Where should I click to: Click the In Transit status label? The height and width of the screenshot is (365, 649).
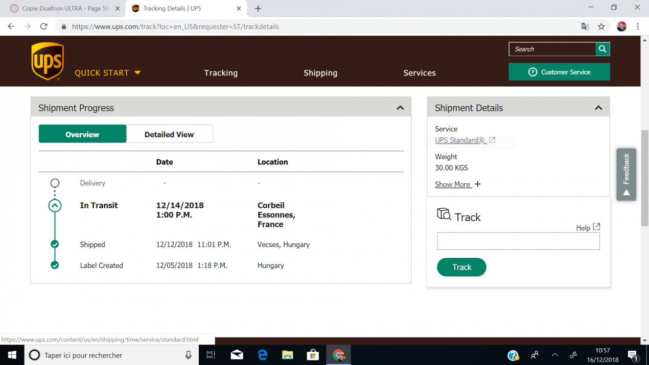pos(99,205)
